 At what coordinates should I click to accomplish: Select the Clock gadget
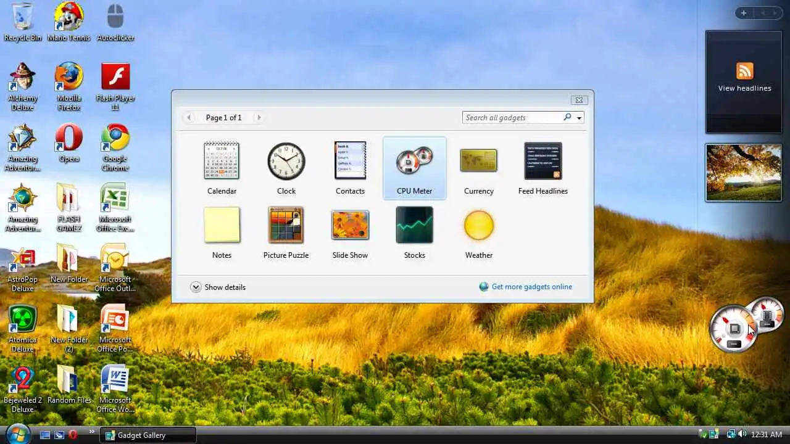coord(286,168)
